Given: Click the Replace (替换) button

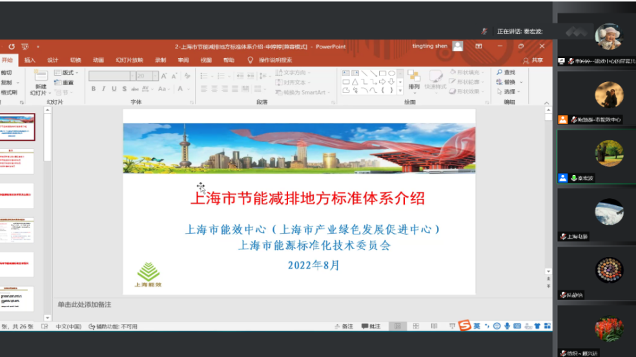Looking at the screenshot, I should 509,82.
